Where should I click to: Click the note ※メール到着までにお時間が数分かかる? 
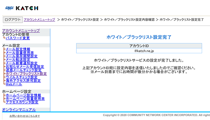click(x=139, y=72)
